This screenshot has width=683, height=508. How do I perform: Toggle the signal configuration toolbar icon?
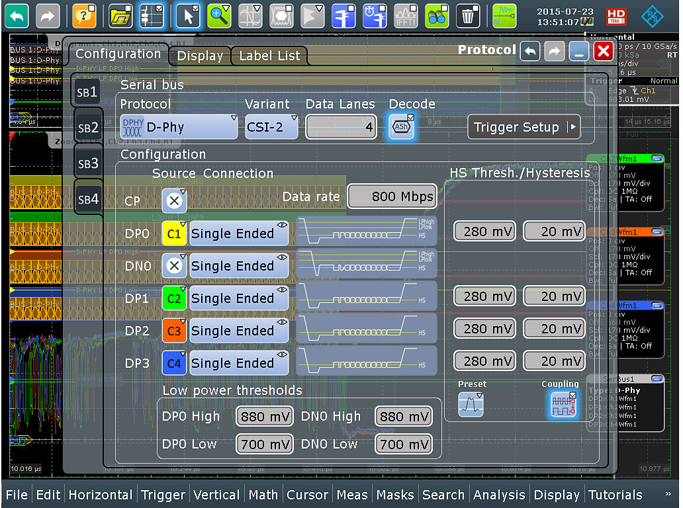152,16
